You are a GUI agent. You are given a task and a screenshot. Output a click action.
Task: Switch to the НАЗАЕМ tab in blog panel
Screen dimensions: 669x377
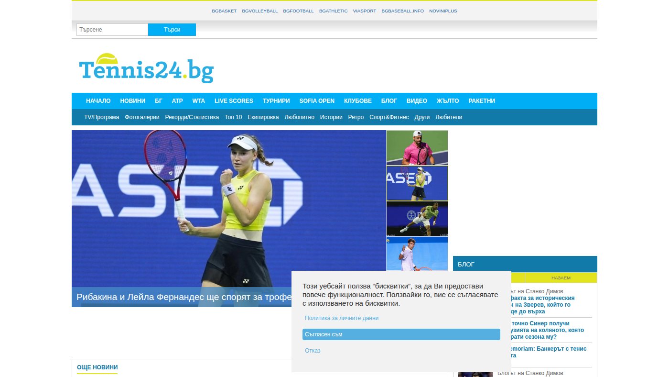coord(561,278)
